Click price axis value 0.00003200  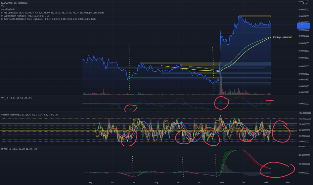pos(304,51)
